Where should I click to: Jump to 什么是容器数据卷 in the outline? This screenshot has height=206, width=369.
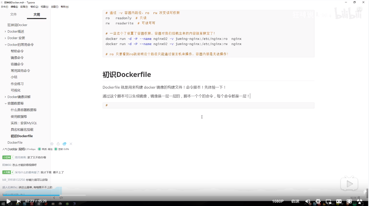click(x=24, y=110)
